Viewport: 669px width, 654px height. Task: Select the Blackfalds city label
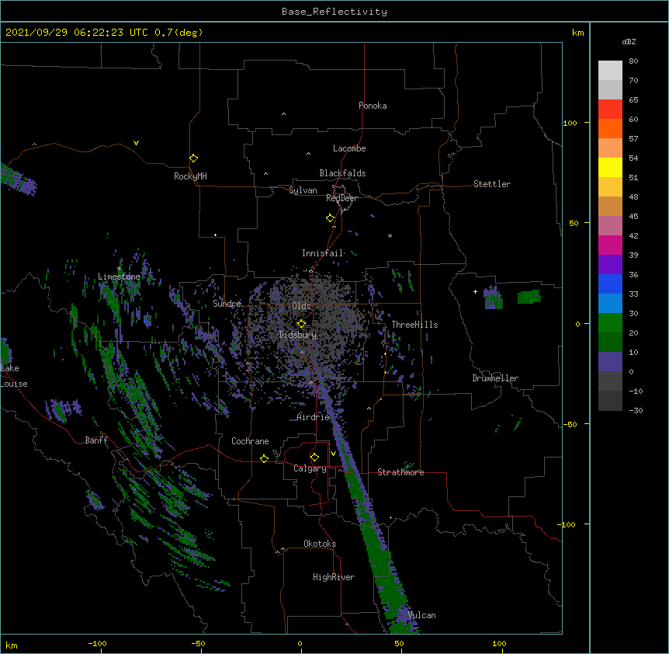(342, 173)
